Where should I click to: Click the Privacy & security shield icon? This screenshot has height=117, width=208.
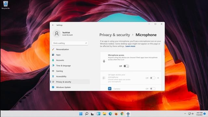tap(53, 82)
